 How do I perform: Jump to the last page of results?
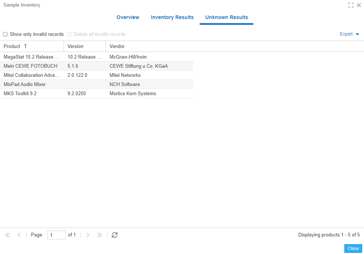pyautogui.click(x=99, y=235)
